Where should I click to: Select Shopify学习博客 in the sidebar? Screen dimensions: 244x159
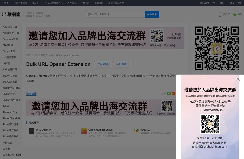11,88
